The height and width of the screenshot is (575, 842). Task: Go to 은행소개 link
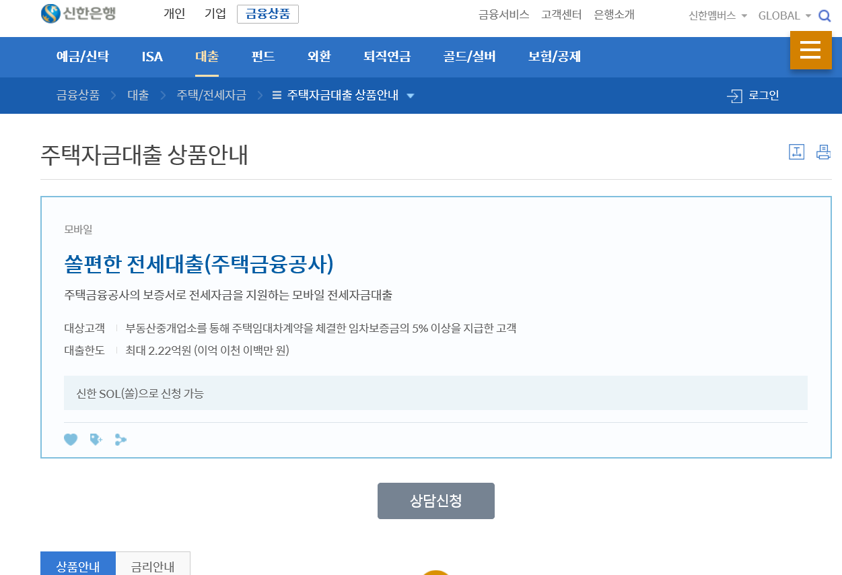[615, 15]
